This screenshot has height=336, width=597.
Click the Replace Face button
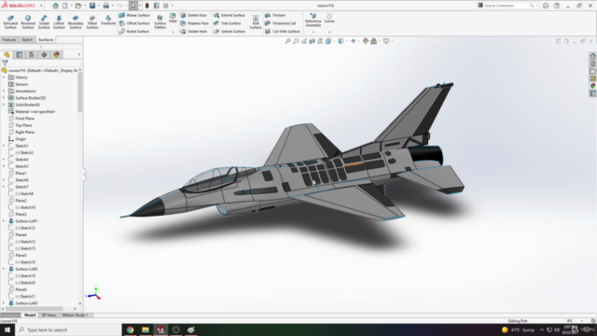click(x=195, y=23)
